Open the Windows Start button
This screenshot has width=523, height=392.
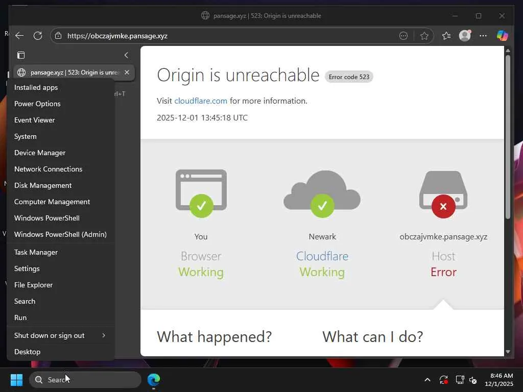(x=16, y=380)
